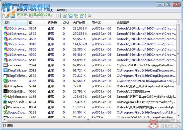Click the SogouClou... process icon
The height and width of the screenshot is (130, 183).
point(6,112)
